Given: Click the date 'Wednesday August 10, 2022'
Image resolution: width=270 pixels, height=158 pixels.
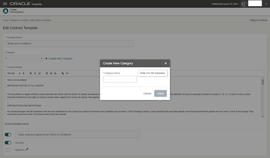Looking at the screenshot, I should (225, 4).
